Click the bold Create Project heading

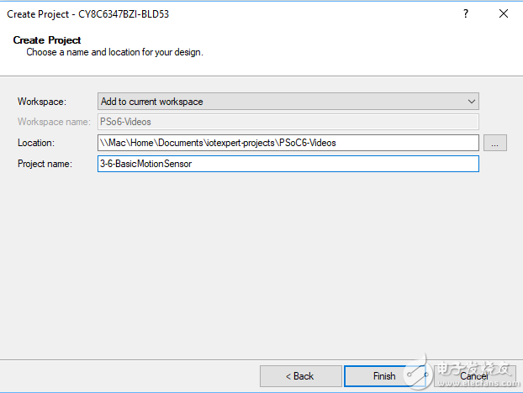tap(47, 40)
